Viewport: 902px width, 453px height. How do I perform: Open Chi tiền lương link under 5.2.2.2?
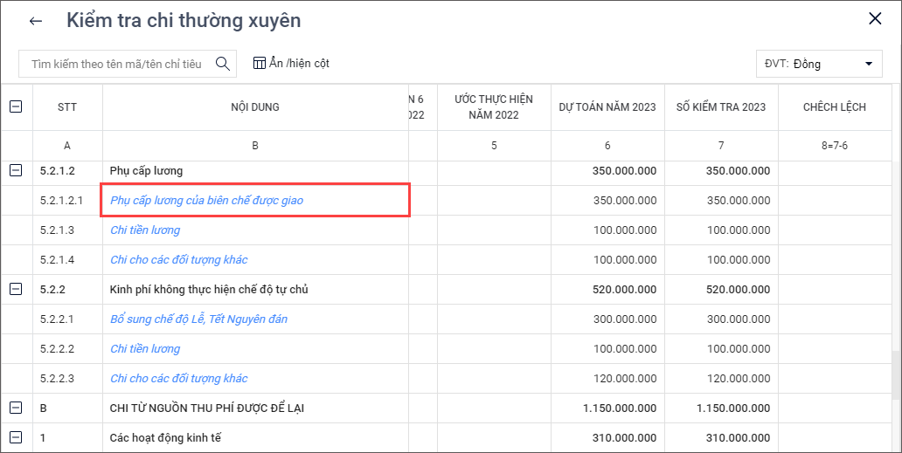(x=145, y=349)
